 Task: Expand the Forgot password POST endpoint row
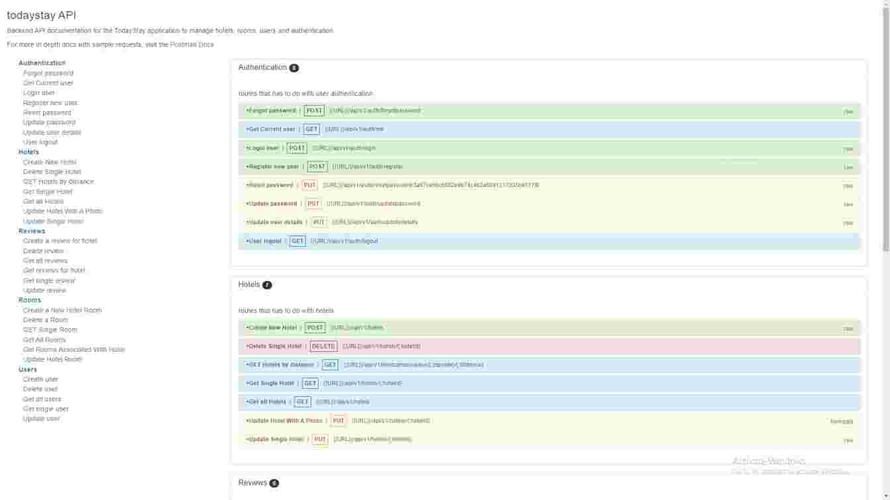549,110
